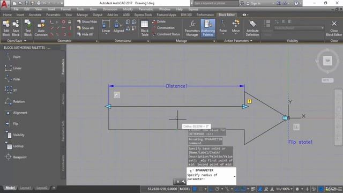
Task: Open the Constraints palette tab
Action: 63,163
